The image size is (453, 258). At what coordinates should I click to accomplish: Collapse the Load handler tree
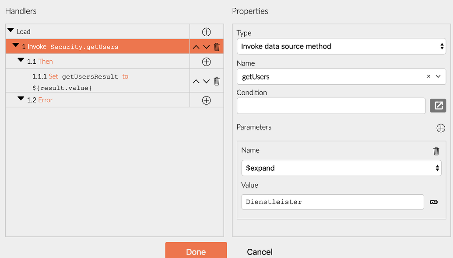click(10, 30)
